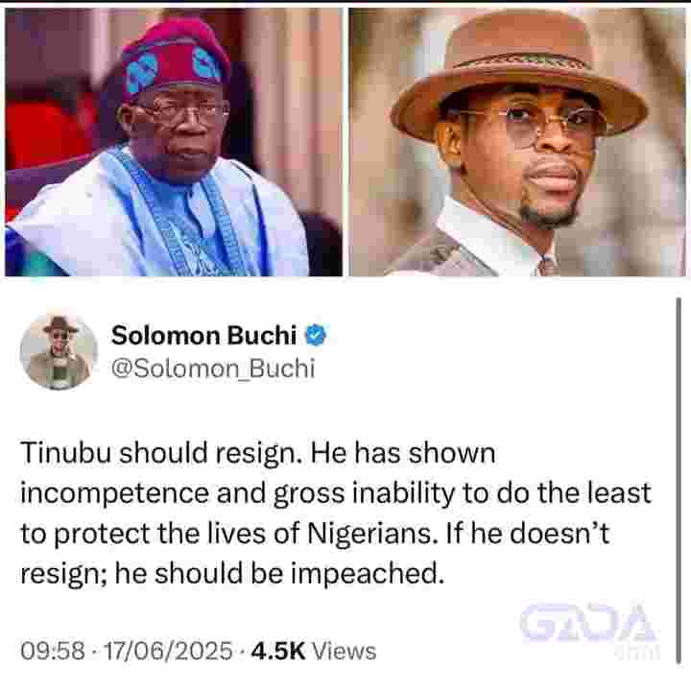
Task: Open the right photo of man in brown hat
Action: 517,142
